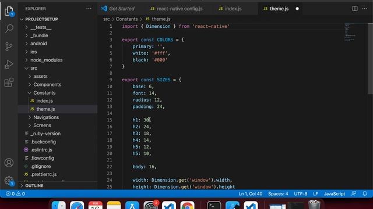This screenshot has height=209, width=373.
Task: Place cursor on 'react-native' import string
Action: tap(211, 26)
